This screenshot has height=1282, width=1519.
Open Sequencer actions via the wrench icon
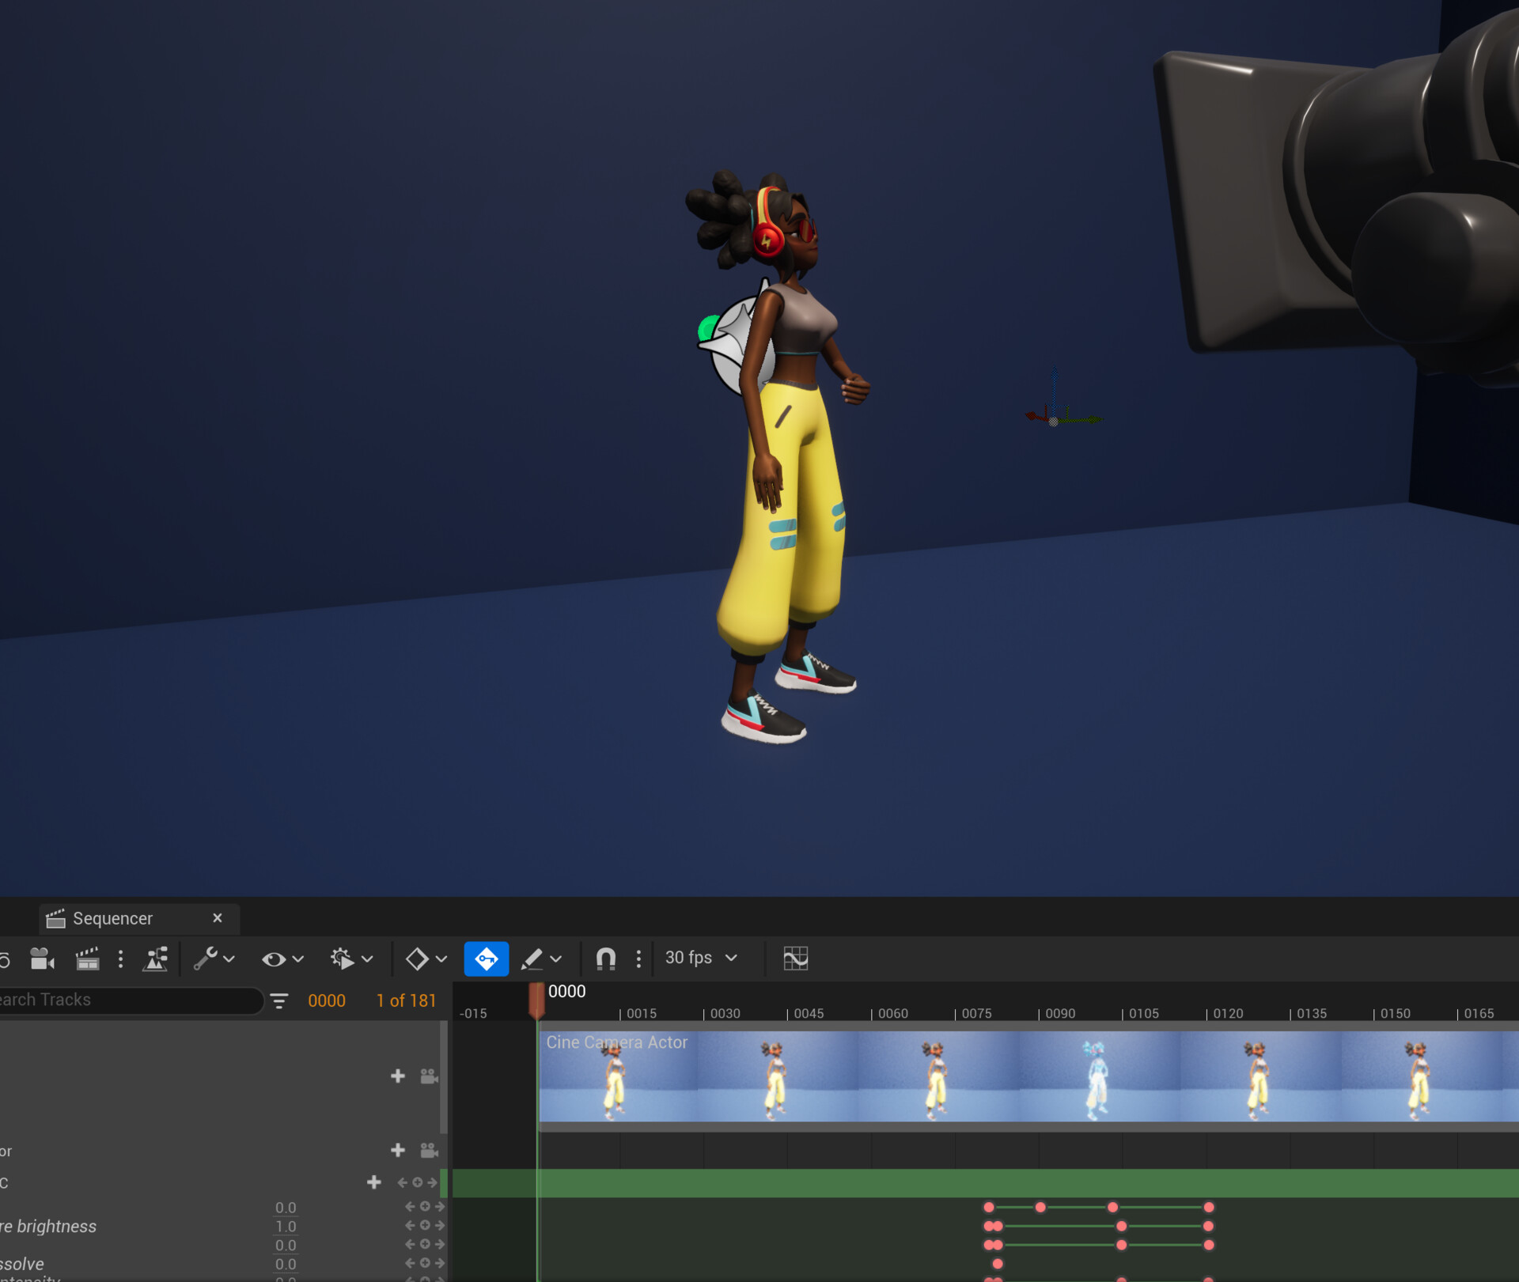[209, 959]
